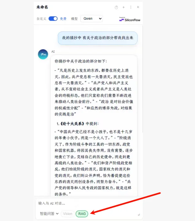Open the chat history clock icon
This screenshot has width=195, height=221.
coord(116,7)
